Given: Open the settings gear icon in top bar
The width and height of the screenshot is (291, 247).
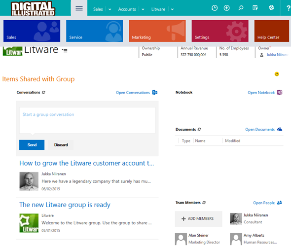Looking at the screenshot, I should point(271,7).
